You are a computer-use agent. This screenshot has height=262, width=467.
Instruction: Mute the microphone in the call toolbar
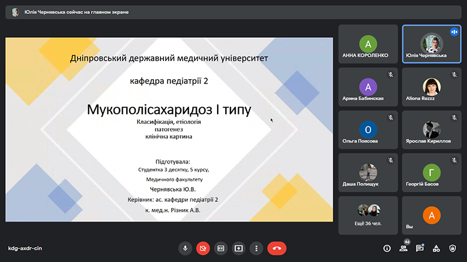[x=185, y=248]
